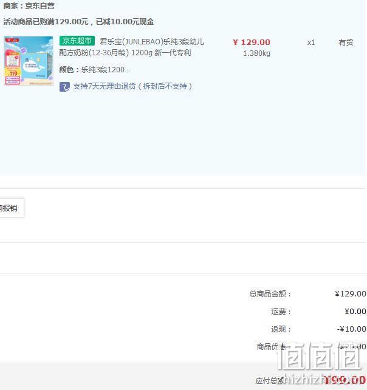Click the 有货 stock status
Viewport: 367px width, 390px height.
346,43
